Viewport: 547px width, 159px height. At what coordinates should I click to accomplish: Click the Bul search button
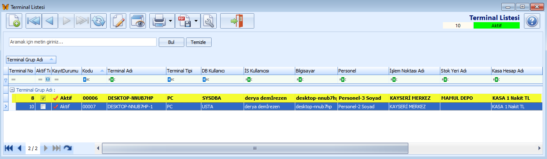tap(172, 42)
